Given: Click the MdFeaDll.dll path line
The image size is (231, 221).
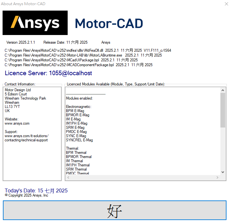Looking at the screenshot, I should tap(88, 50).
